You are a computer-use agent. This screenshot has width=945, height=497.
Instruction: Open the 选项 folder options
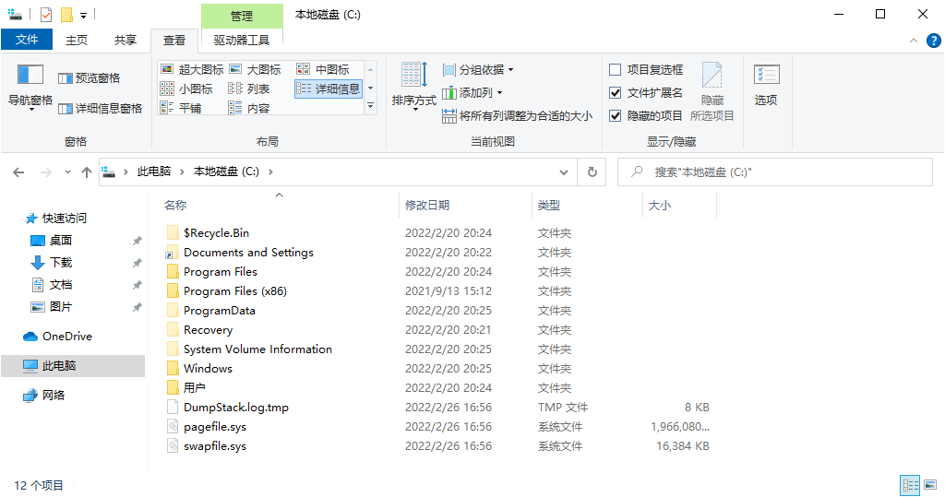click(766, 85)
